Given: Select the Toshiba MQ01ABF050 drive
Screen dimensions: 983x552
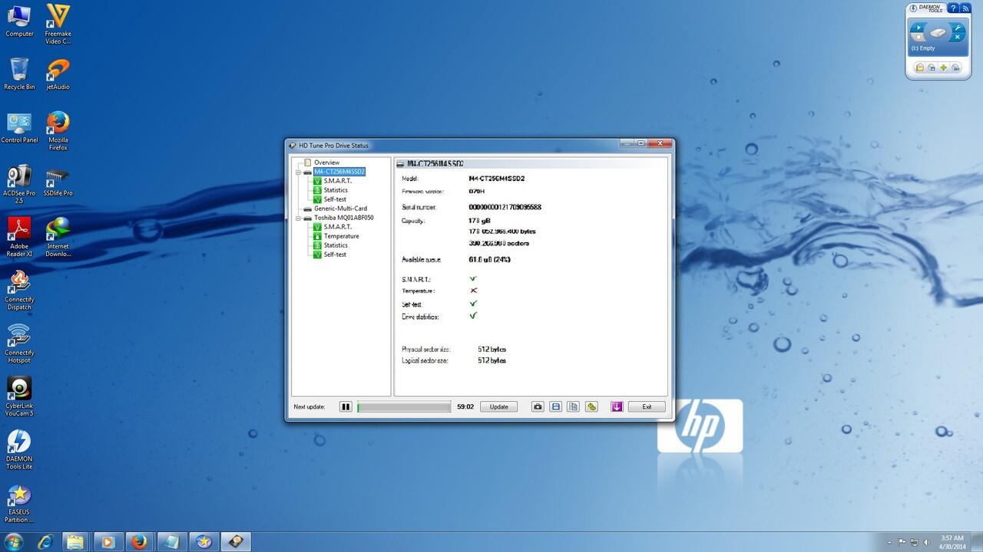Looking at the screenshot, I should (x=343, y=218).
